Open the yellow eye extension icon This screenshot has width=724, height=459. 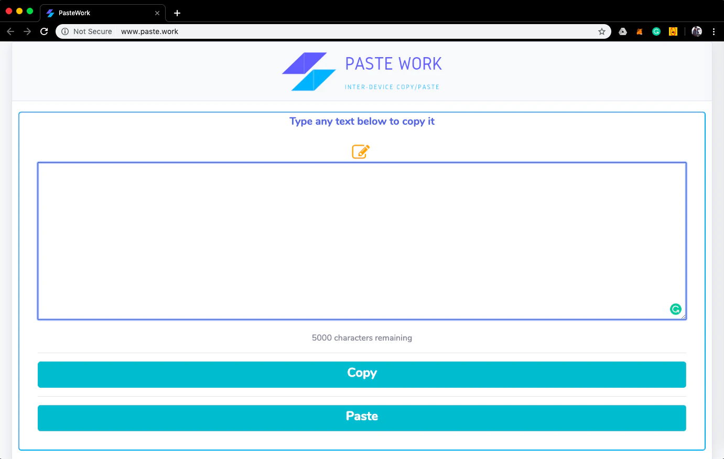(673, 31)
